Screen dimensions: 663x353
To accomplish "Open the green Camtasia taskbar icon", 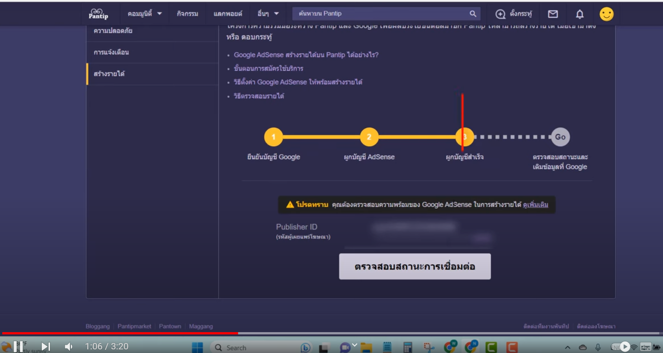I will coord(491,348).
